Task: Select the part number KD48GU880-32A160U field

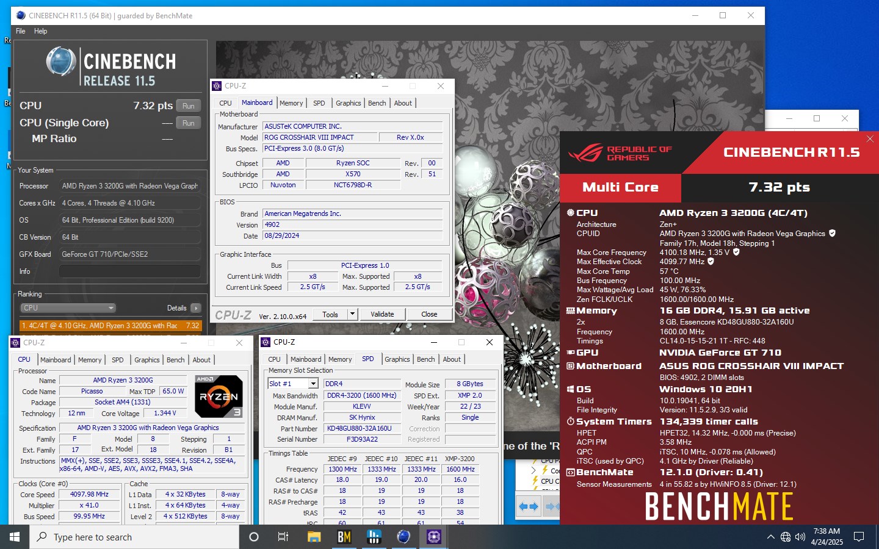Action: click(x=362, y=428)
